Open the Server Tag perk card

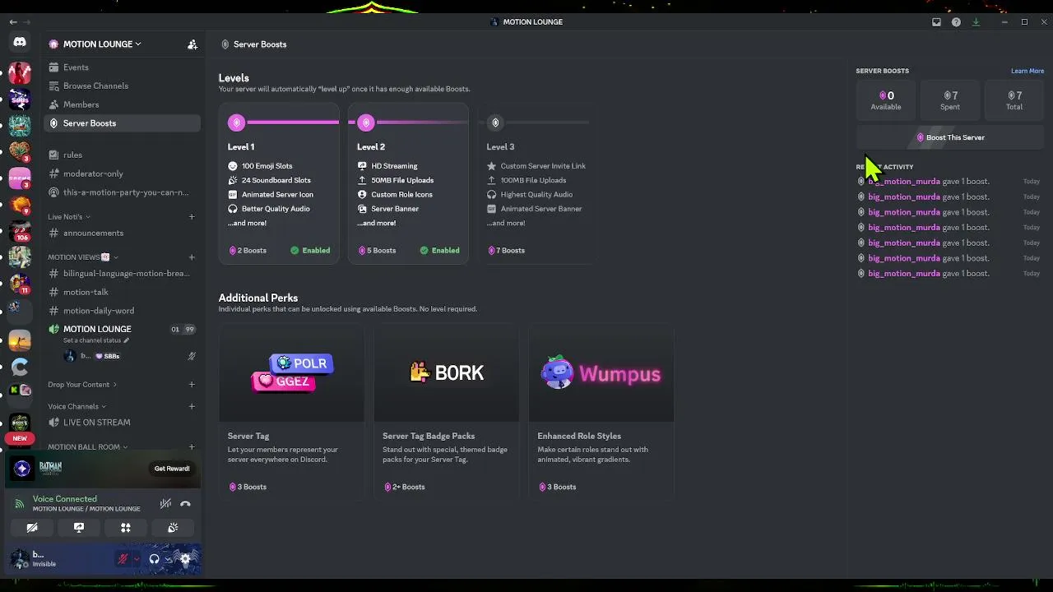(x=291, y=412)
